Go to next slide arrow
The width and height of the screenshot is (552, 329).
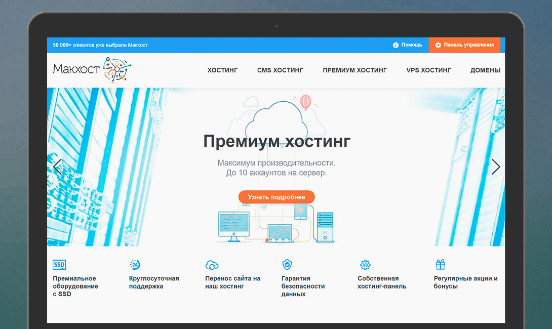496,167
